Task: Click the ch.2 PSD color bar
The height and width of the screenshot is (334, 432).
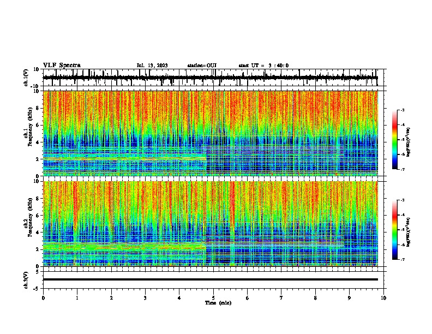Action: click(395, 230)
